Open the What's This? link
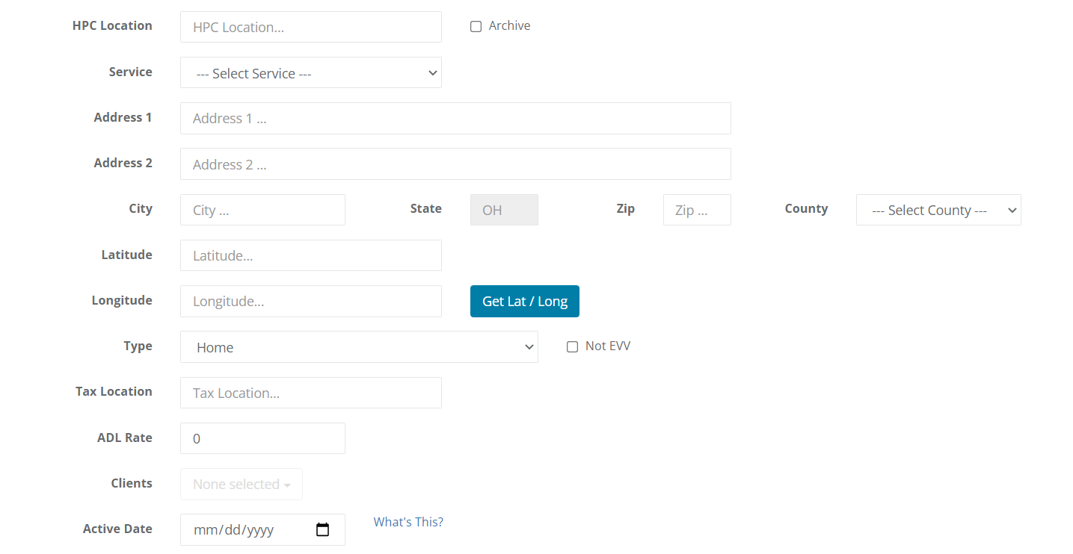The width and height of the screenshot is (1073, 554). pos(408,522)
